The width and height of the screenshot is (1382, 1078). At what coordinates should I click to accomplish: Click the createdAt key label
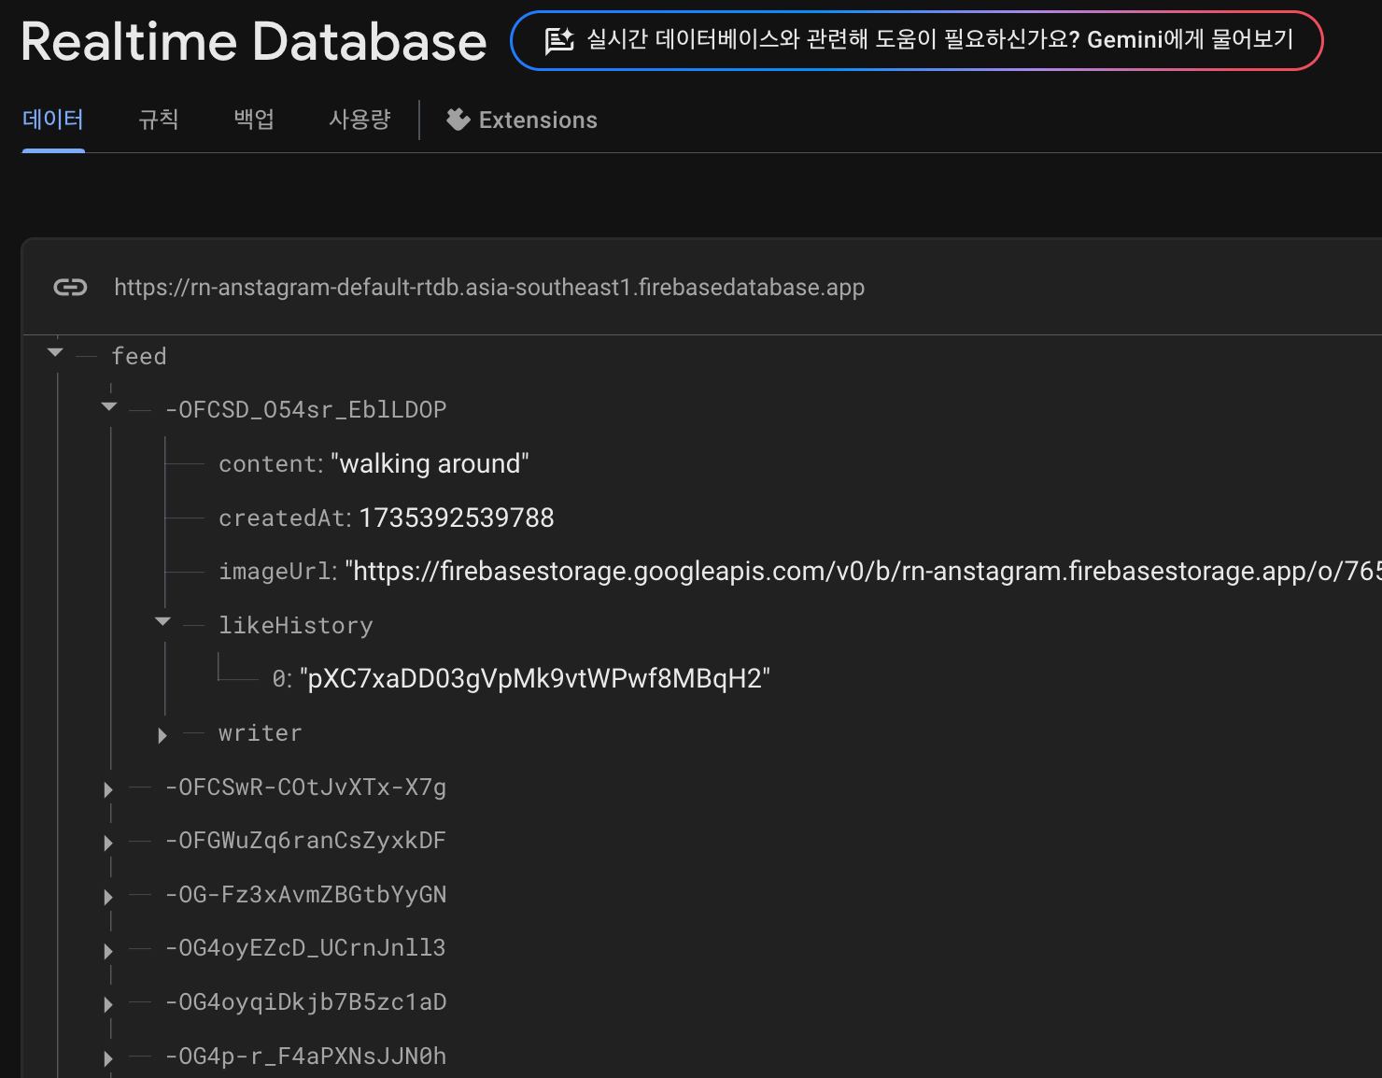pyautogui.click(x=281, y=518)
